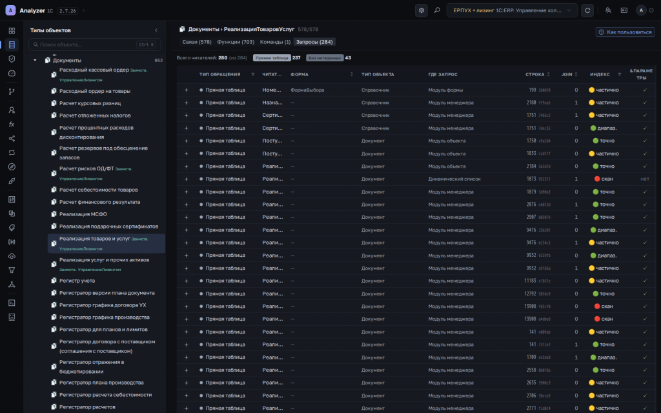Select 'Регистр учета' tree item
661x413 pixels.
click(x=77, y=281)
